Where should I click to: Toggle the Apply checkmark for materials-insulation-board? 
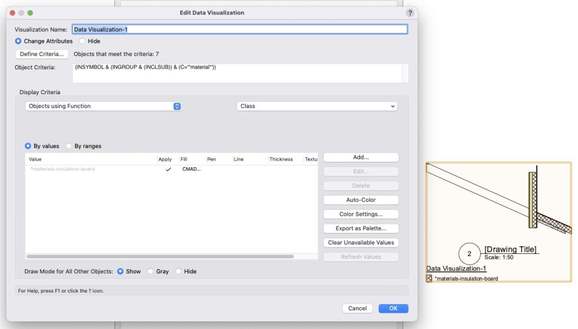[x=168, y=169]
